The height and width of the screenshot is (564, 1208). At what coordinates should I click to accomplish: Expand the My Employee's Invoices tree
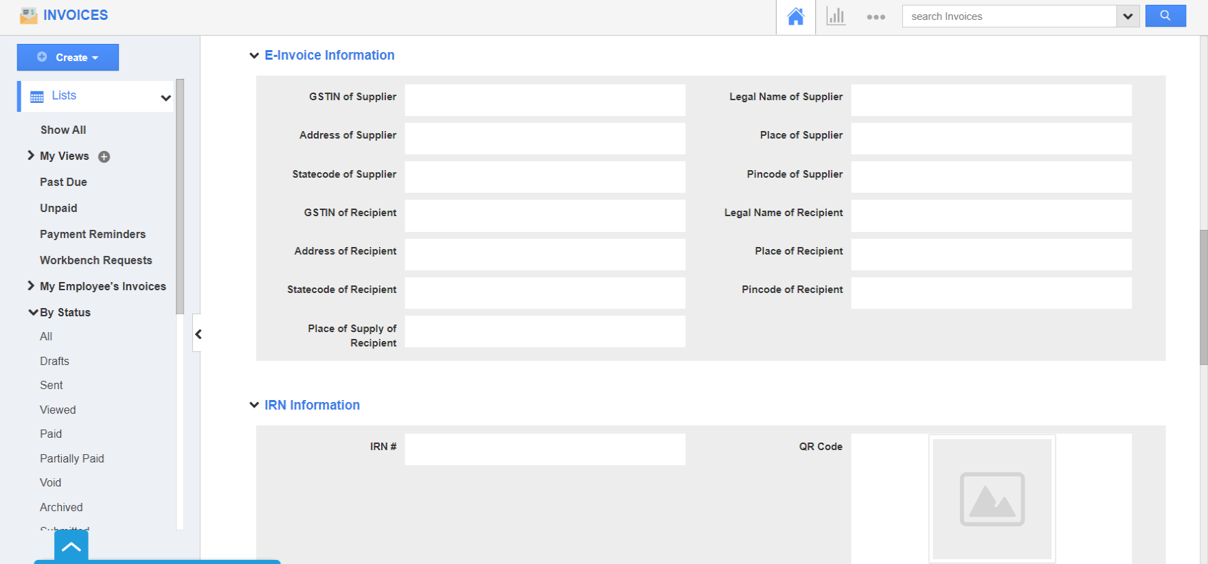coord(31,286)
